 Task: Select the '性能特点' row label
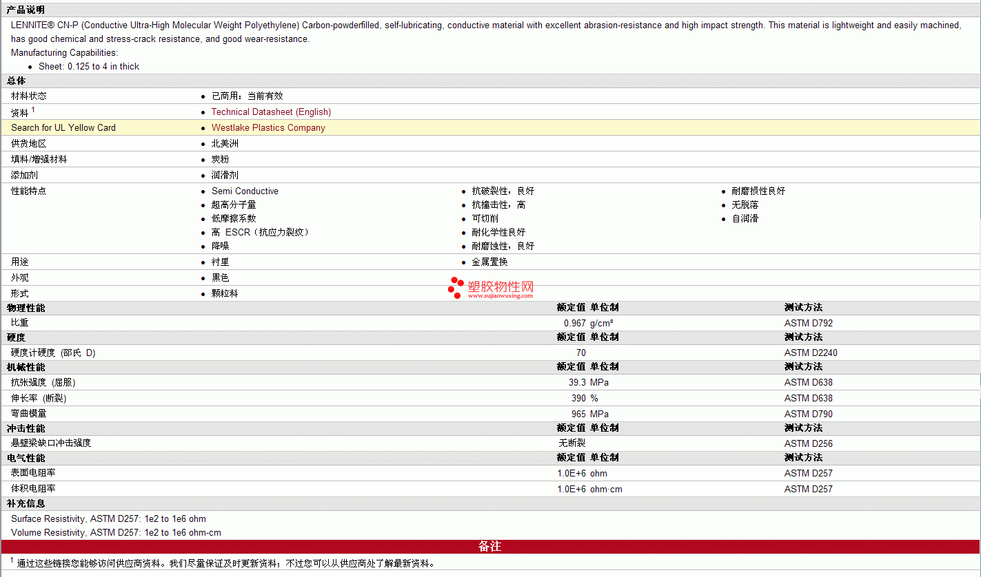(x=29, y=191)
